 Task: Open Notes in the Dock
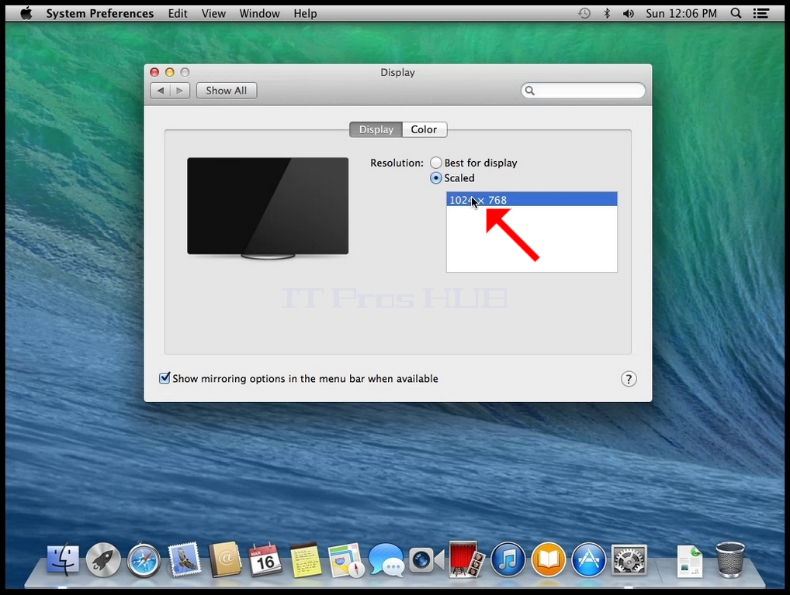click(306, 560)
